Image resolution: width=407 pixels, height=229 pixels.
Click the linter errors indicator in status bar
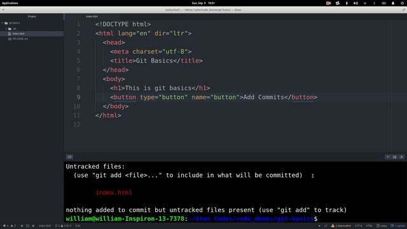point(6,226)
